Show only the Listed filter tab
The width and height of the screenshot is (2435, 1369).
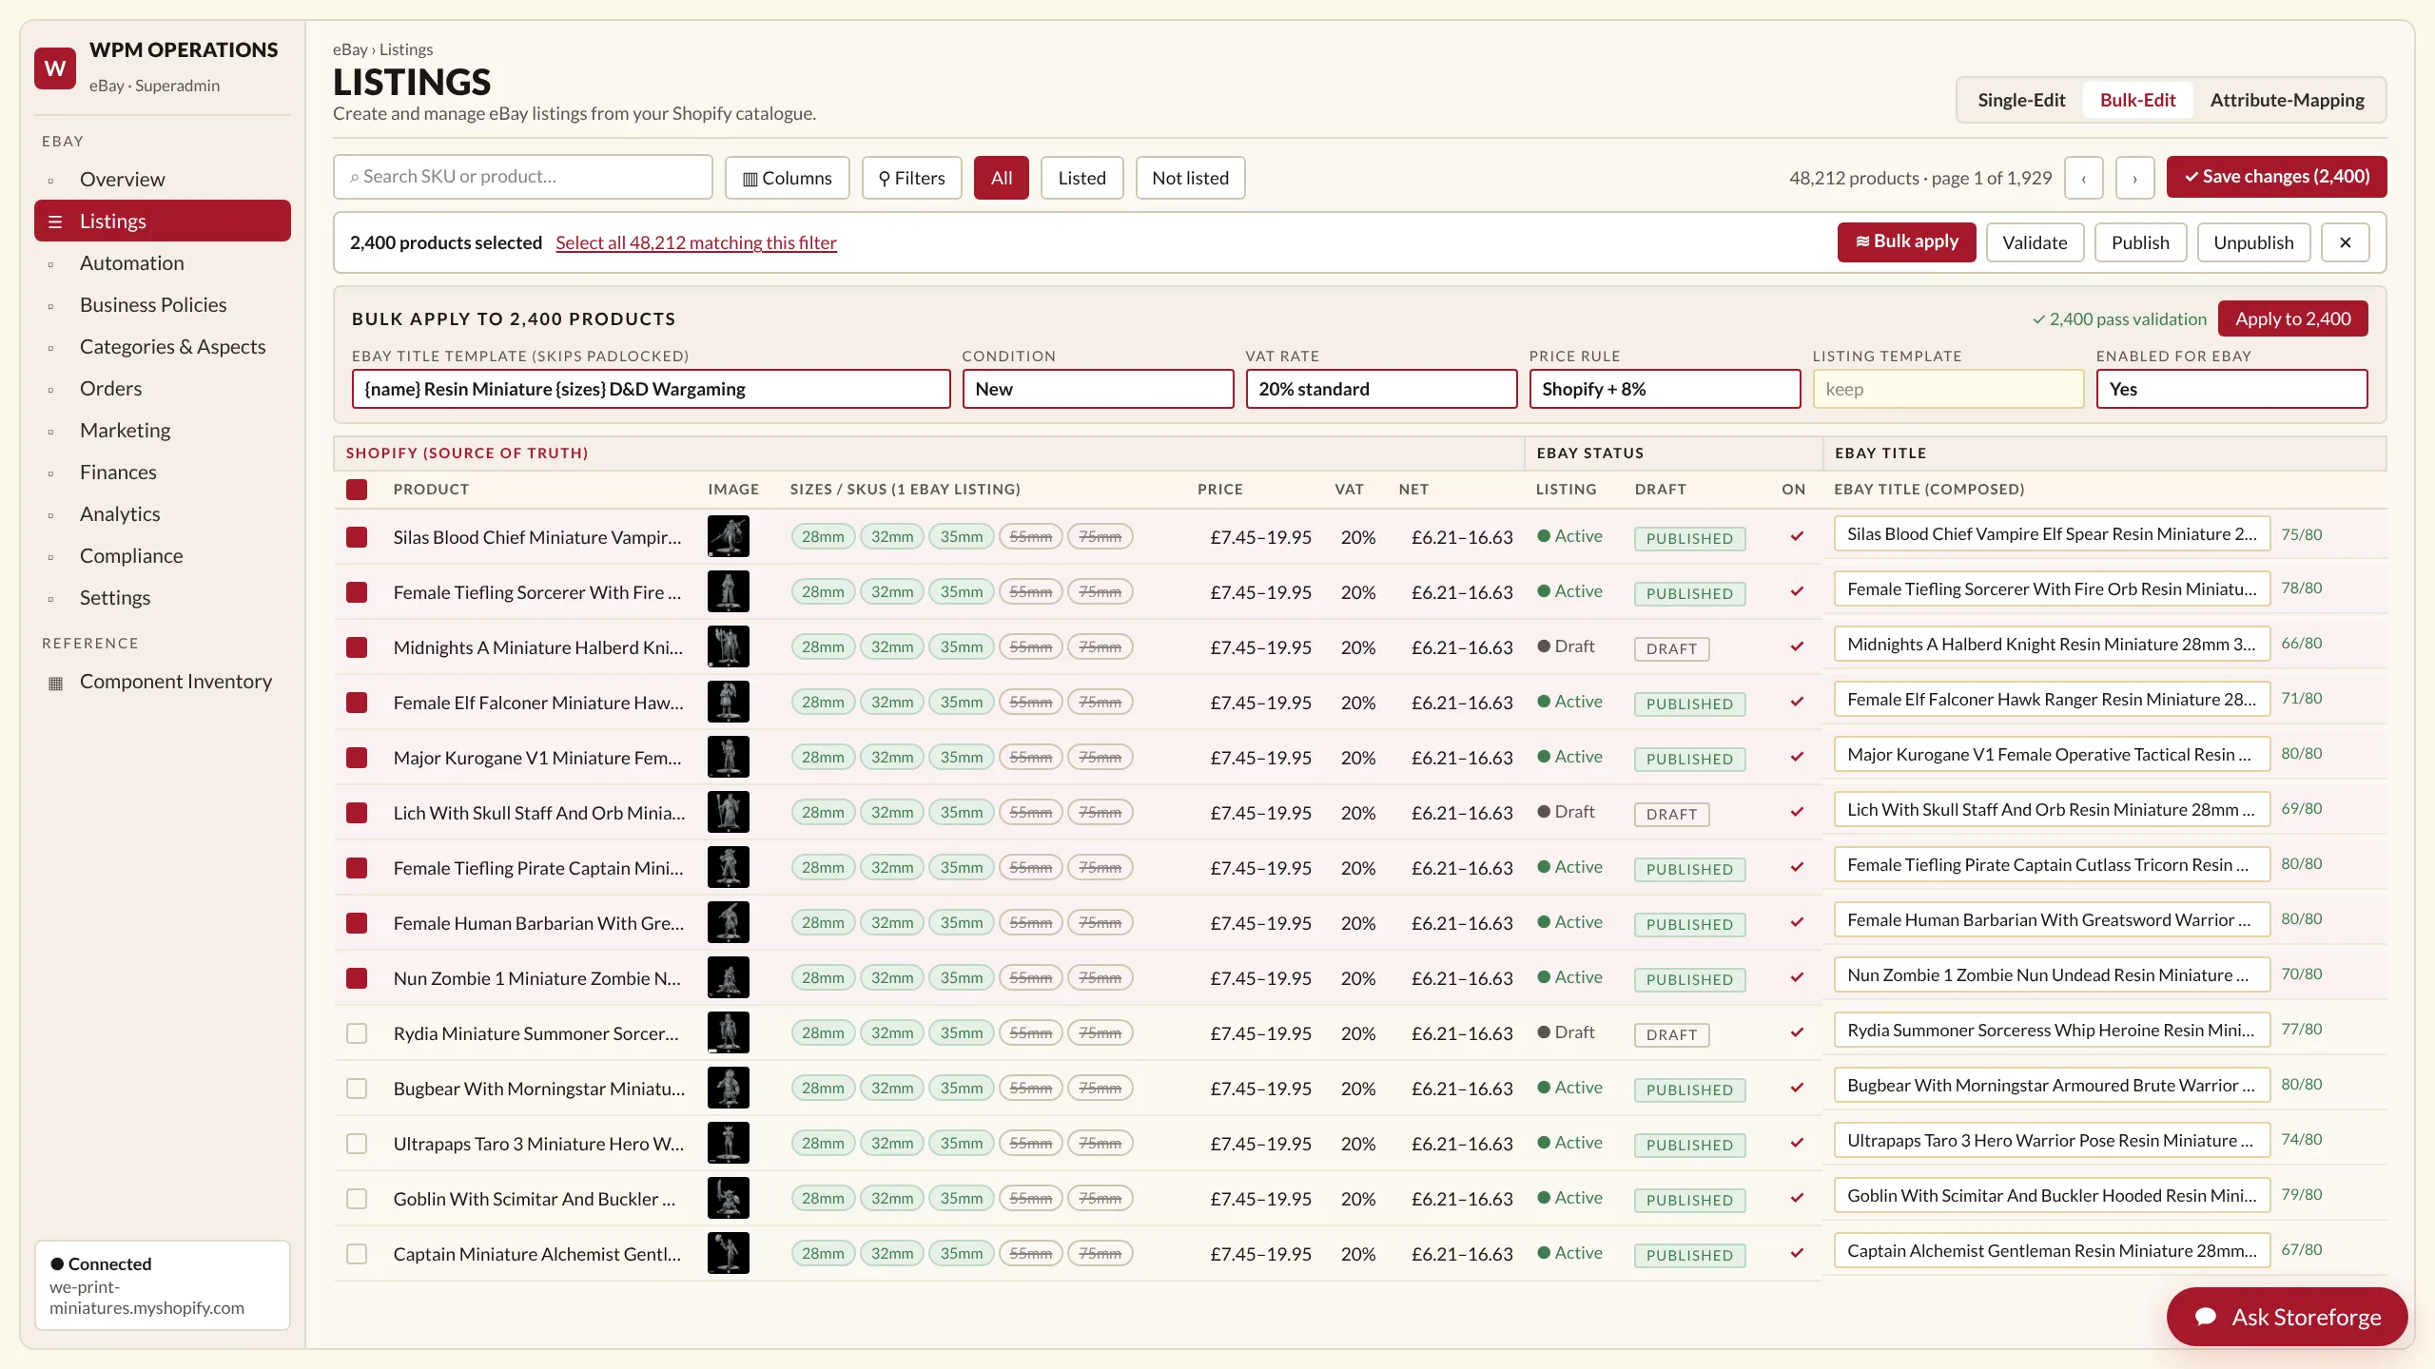click(1081, 178)
